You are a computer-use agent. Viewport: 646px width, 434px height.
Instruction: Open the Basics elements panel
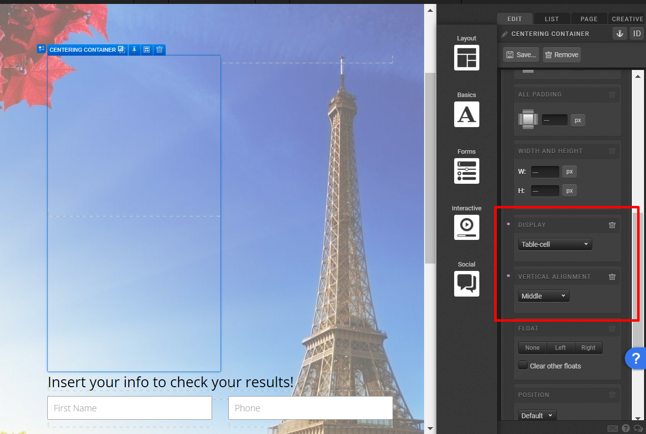click(x=467, y=114)
